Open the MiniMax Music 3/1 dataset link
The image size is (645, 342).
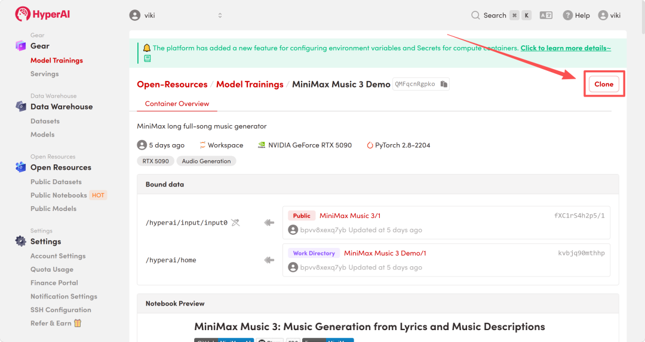coord(350,216)
